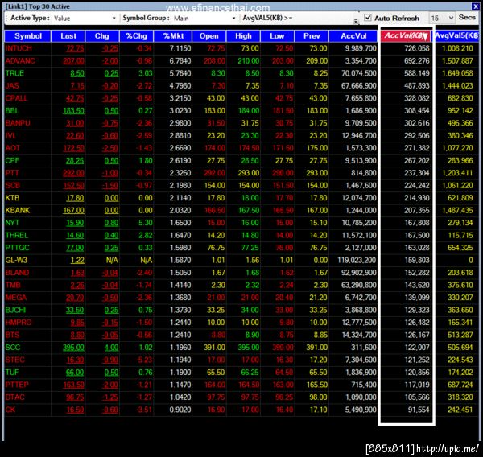This screenshot has width=483, height=457.
Task: Click CK AccVal value 91,554
Action: coord(419,410)
